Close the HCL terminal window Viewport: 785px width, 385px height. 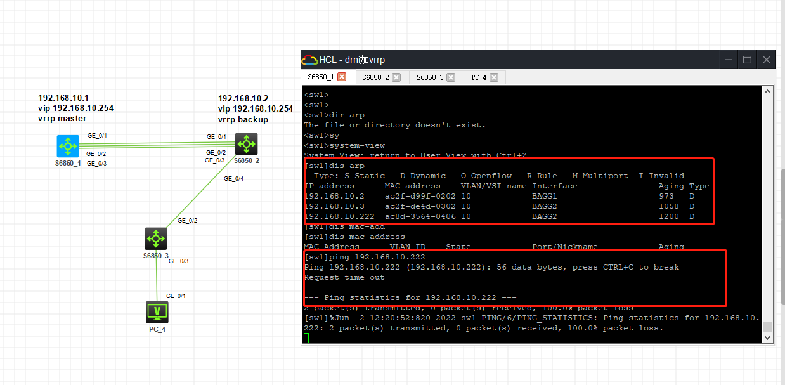[767, 60]
